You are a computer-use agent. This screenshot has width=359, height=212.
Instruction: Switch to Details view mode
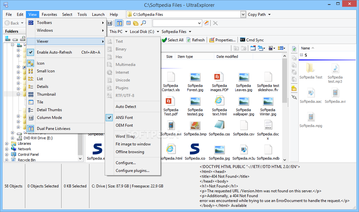[66, 86]
